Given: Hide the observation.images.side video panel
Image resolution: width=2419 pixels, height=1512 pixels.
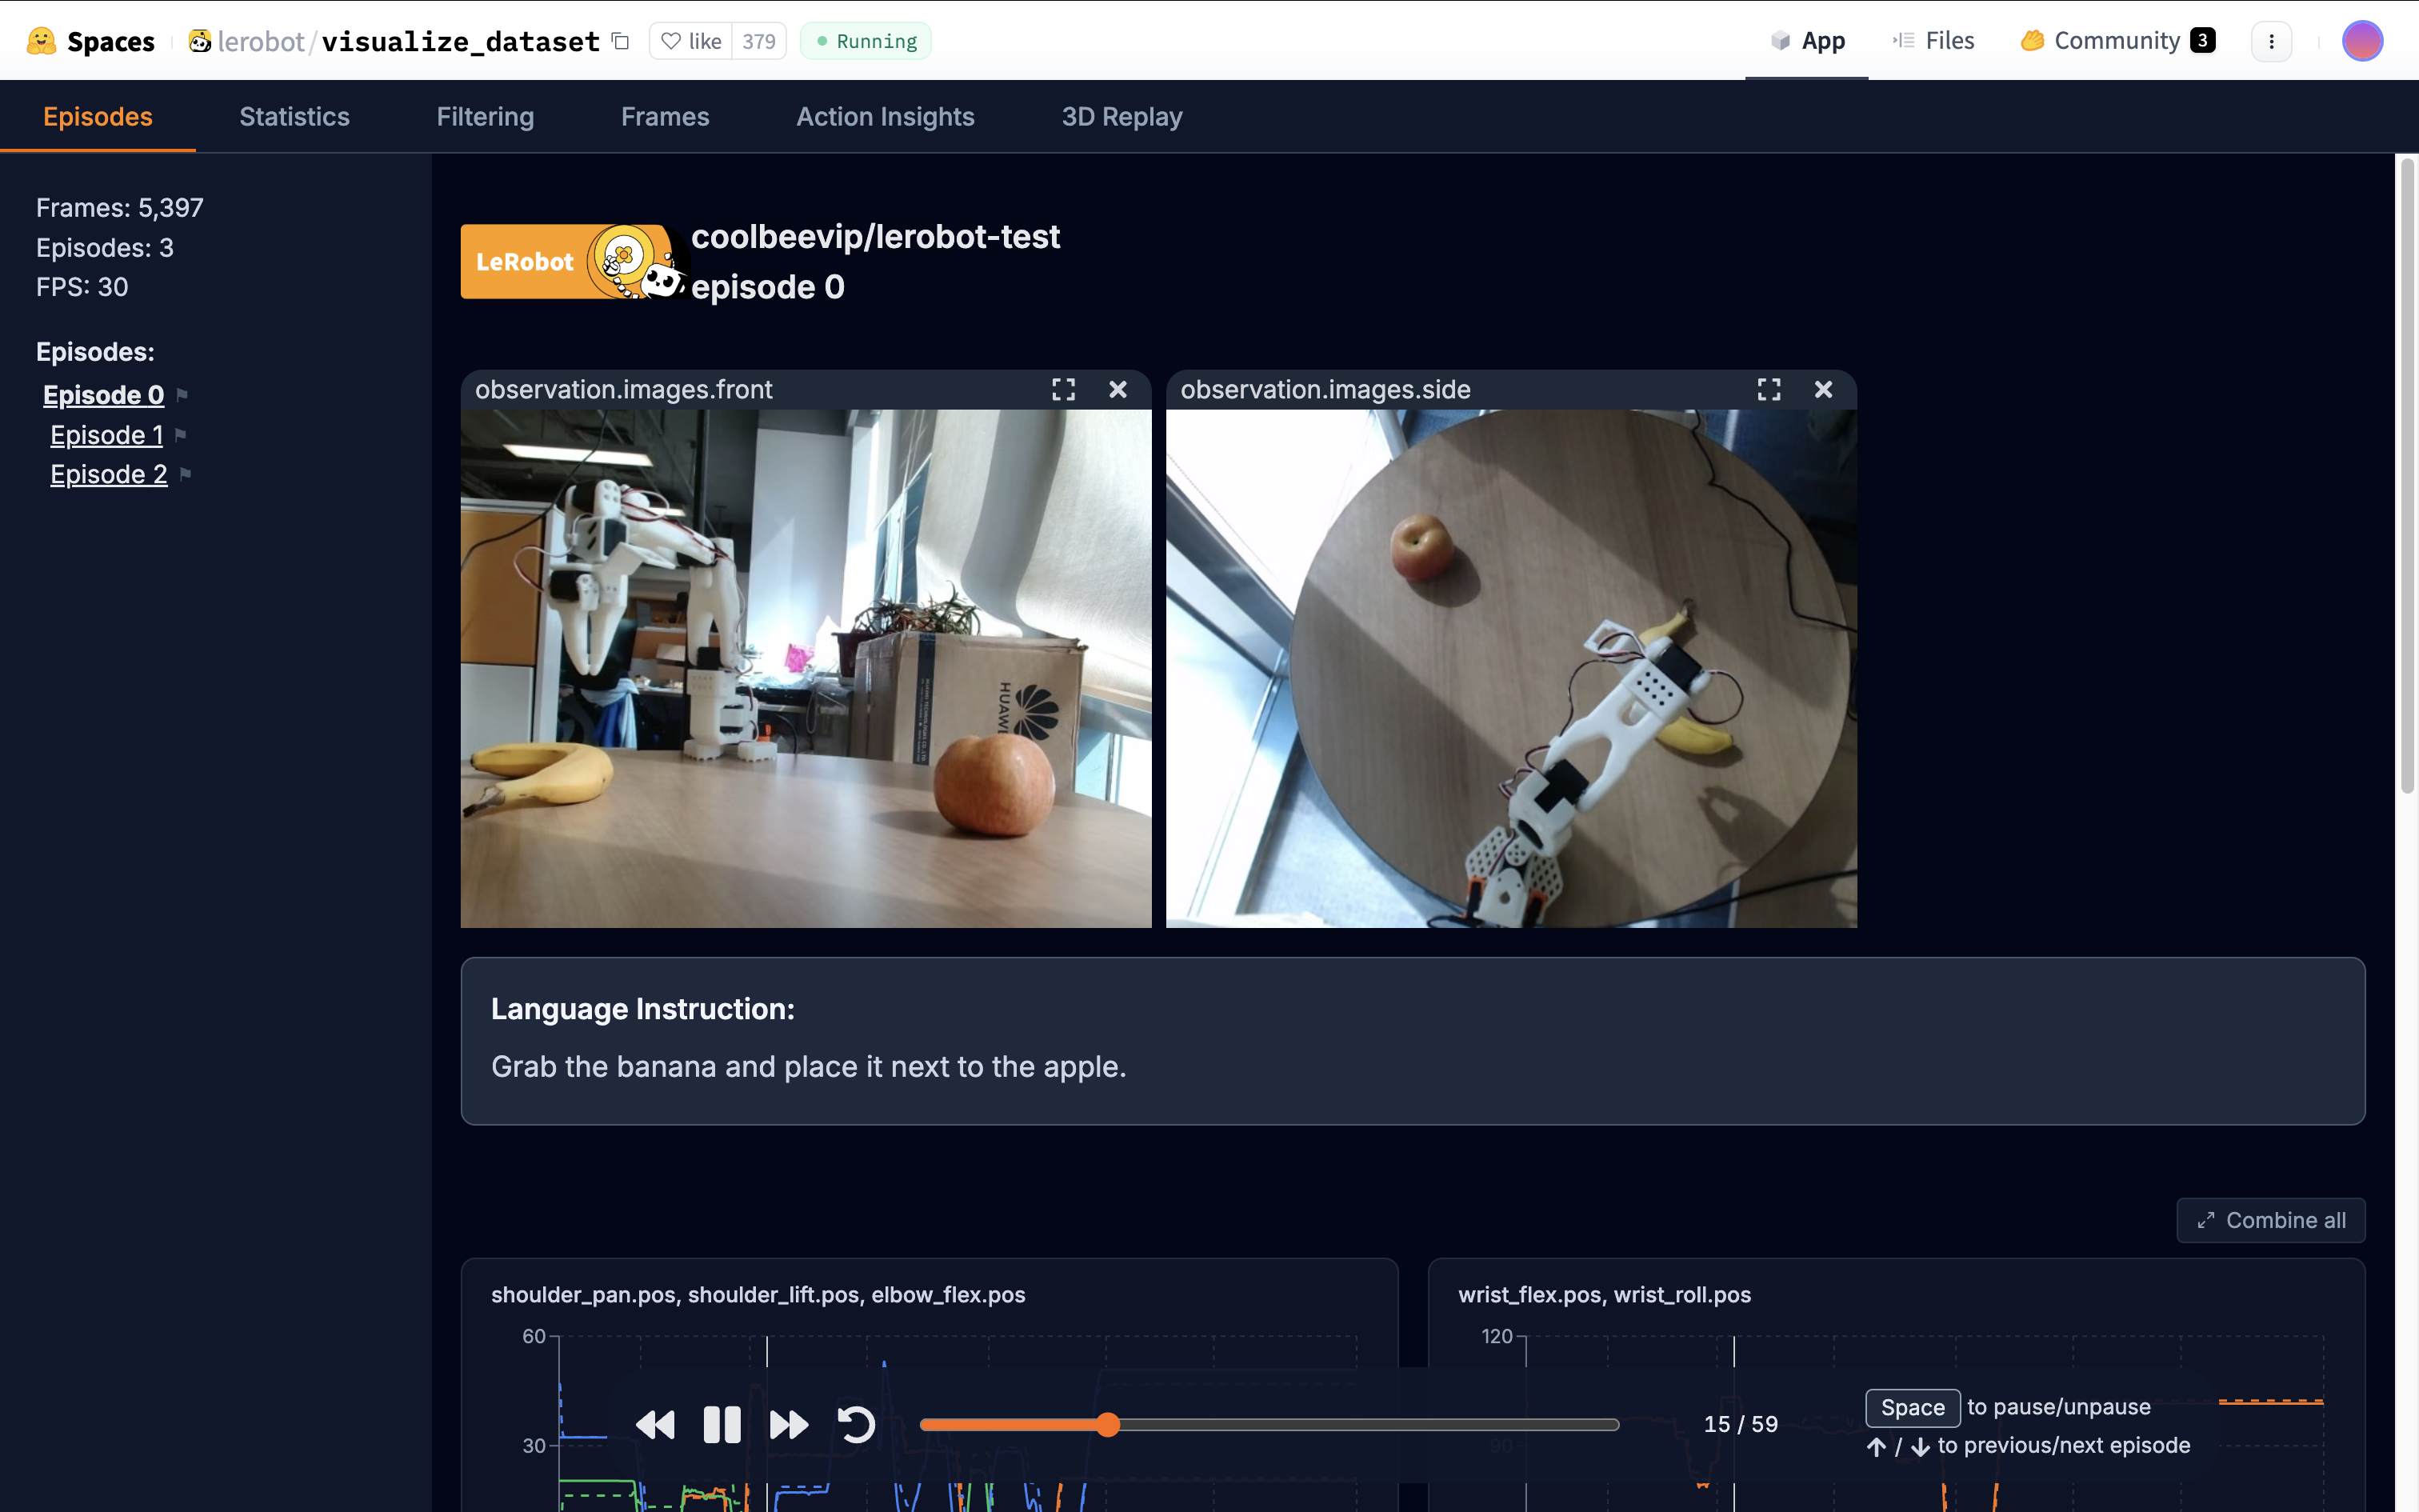Looking at the screenshot, I should click(x=1823, y=390).
